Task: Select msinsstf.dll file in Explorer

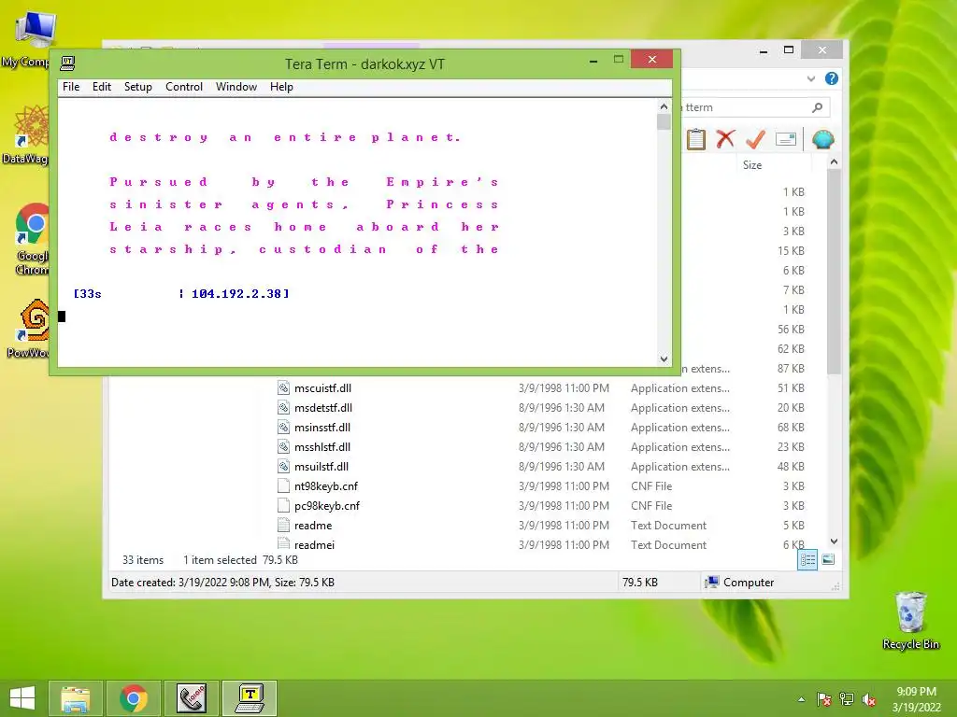Action: coord(322,428)
